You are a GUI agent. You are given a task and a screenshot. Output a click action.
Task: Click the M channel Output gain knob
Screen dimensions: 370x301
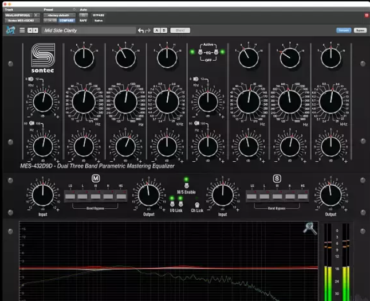point(149,195)
